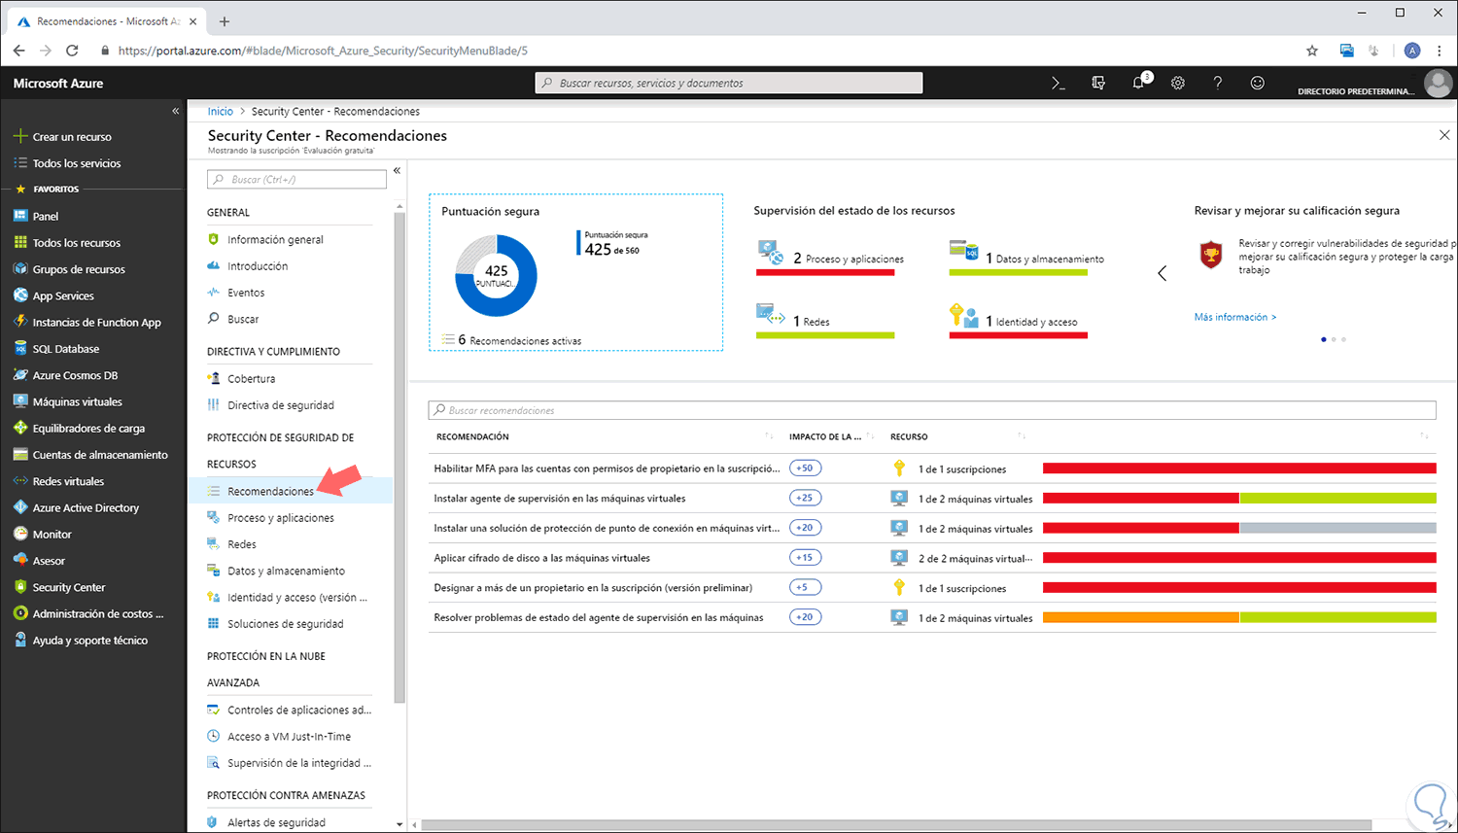Open Proceso y aplicaciones menu item
1458x833 pixels.
(x=280, y=518)
